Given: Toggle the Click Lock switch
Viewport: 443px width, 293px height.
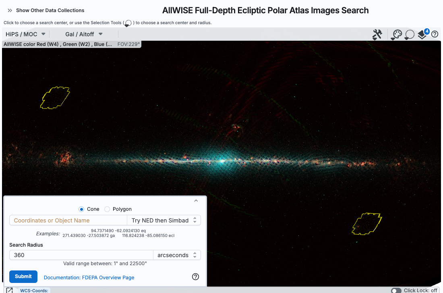Looking at the screenshot, I should (396, 290).
